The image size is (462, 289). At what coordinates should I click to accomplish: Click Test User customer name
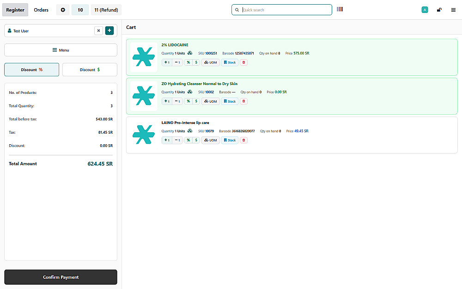21,31
